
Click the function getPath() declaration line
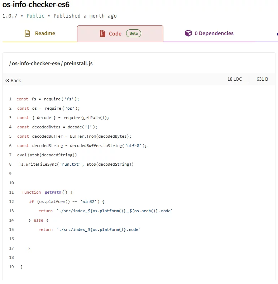[x=47, y=192]
